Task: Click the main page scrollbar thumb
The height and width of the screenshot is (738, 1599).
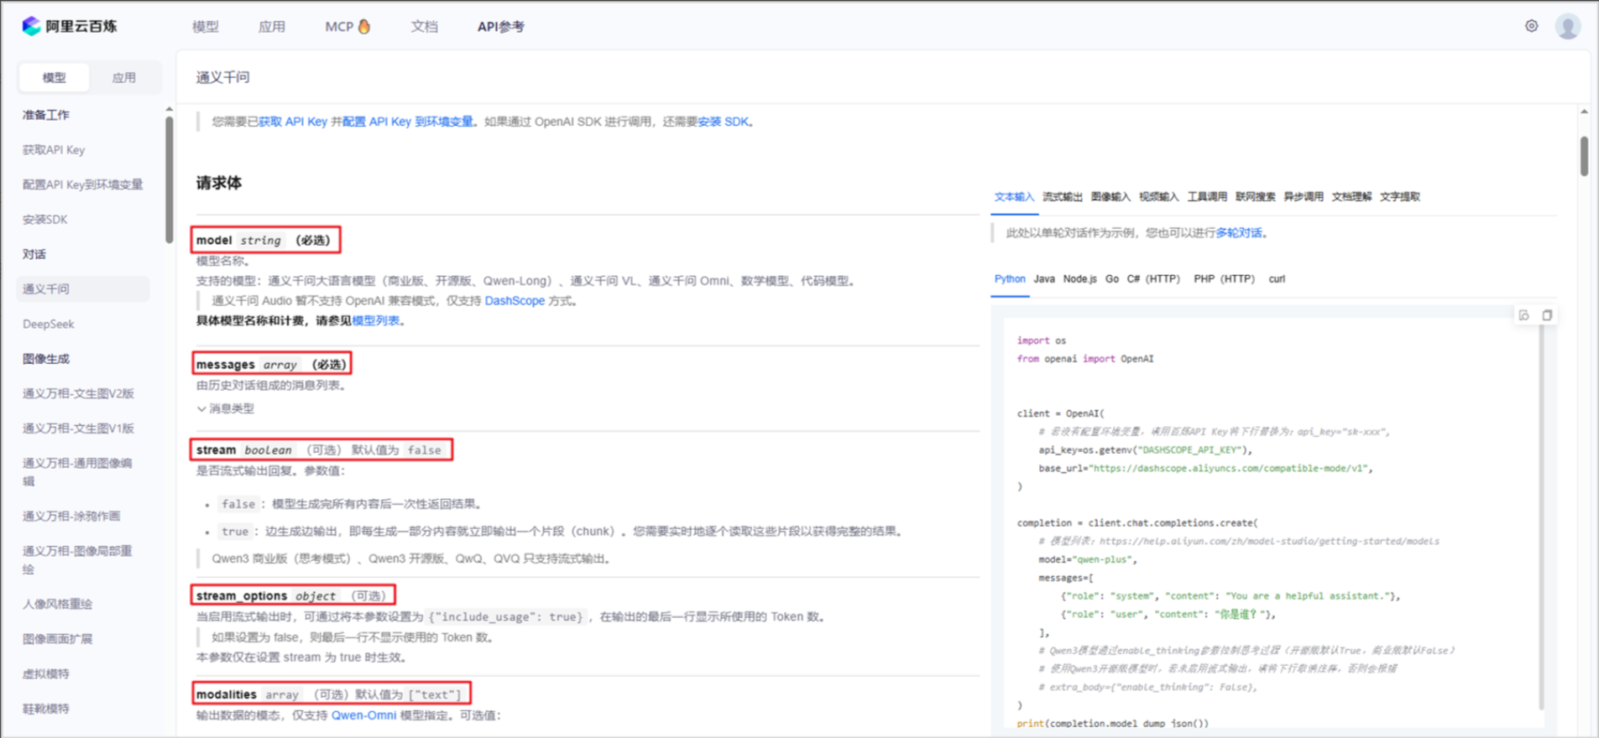Action: pos(1584,156)
